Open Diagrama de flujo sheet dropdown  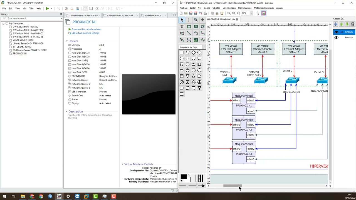204,47
